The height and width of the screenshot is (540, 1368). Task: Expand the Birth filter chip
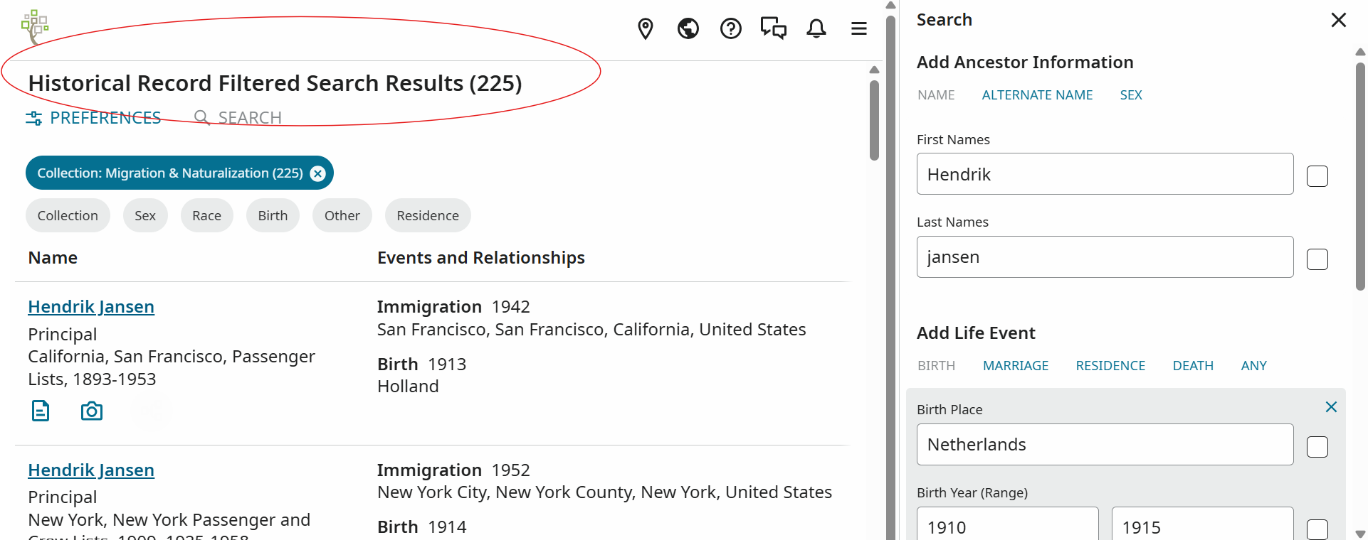tap(273, 215)
